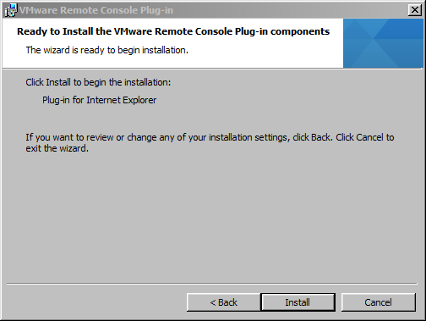Viewport: 426px width, 321px height.
Task: Click the empty gray dialog body area
Action: pyautogui.click(x=211, y=220)
